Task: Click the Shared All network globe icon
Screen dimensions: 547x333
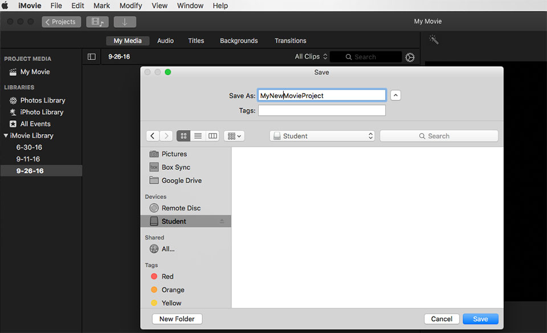Action: click(154, 249)
